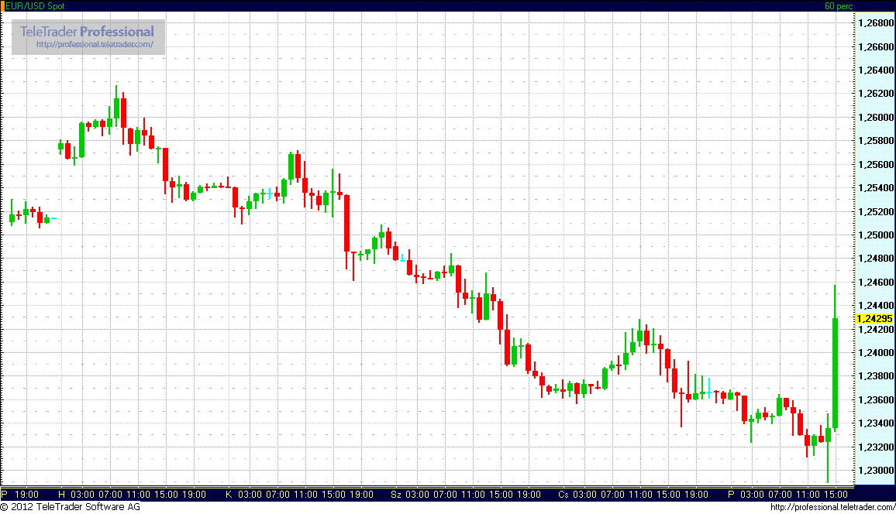Click the 1,25600 price axis label
The height and width of the screenshot is (514, 896).
875,164
